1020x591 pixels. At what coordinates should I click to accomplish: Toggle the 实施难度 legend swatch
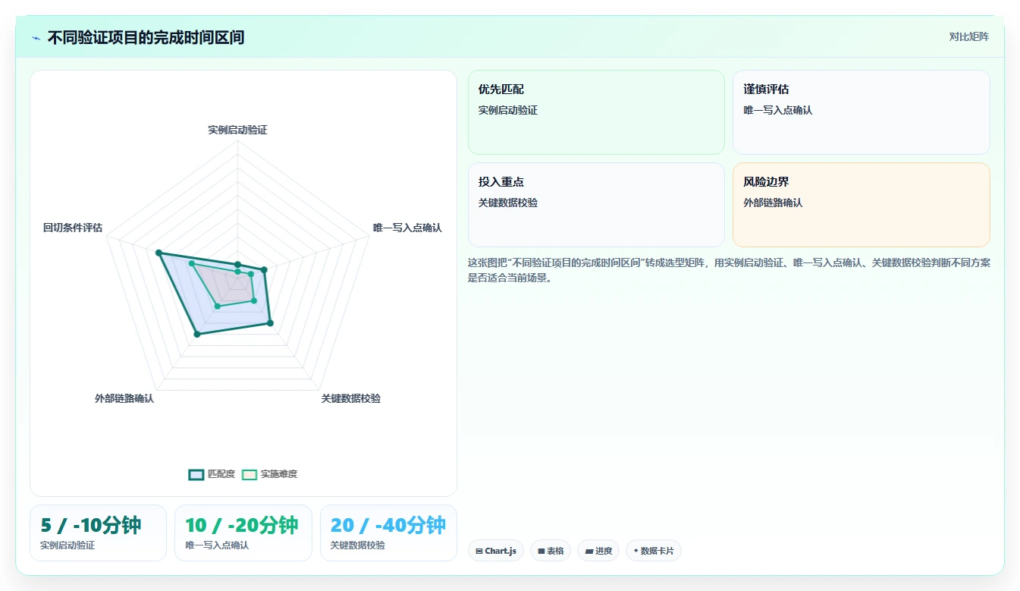click(250, 474)
